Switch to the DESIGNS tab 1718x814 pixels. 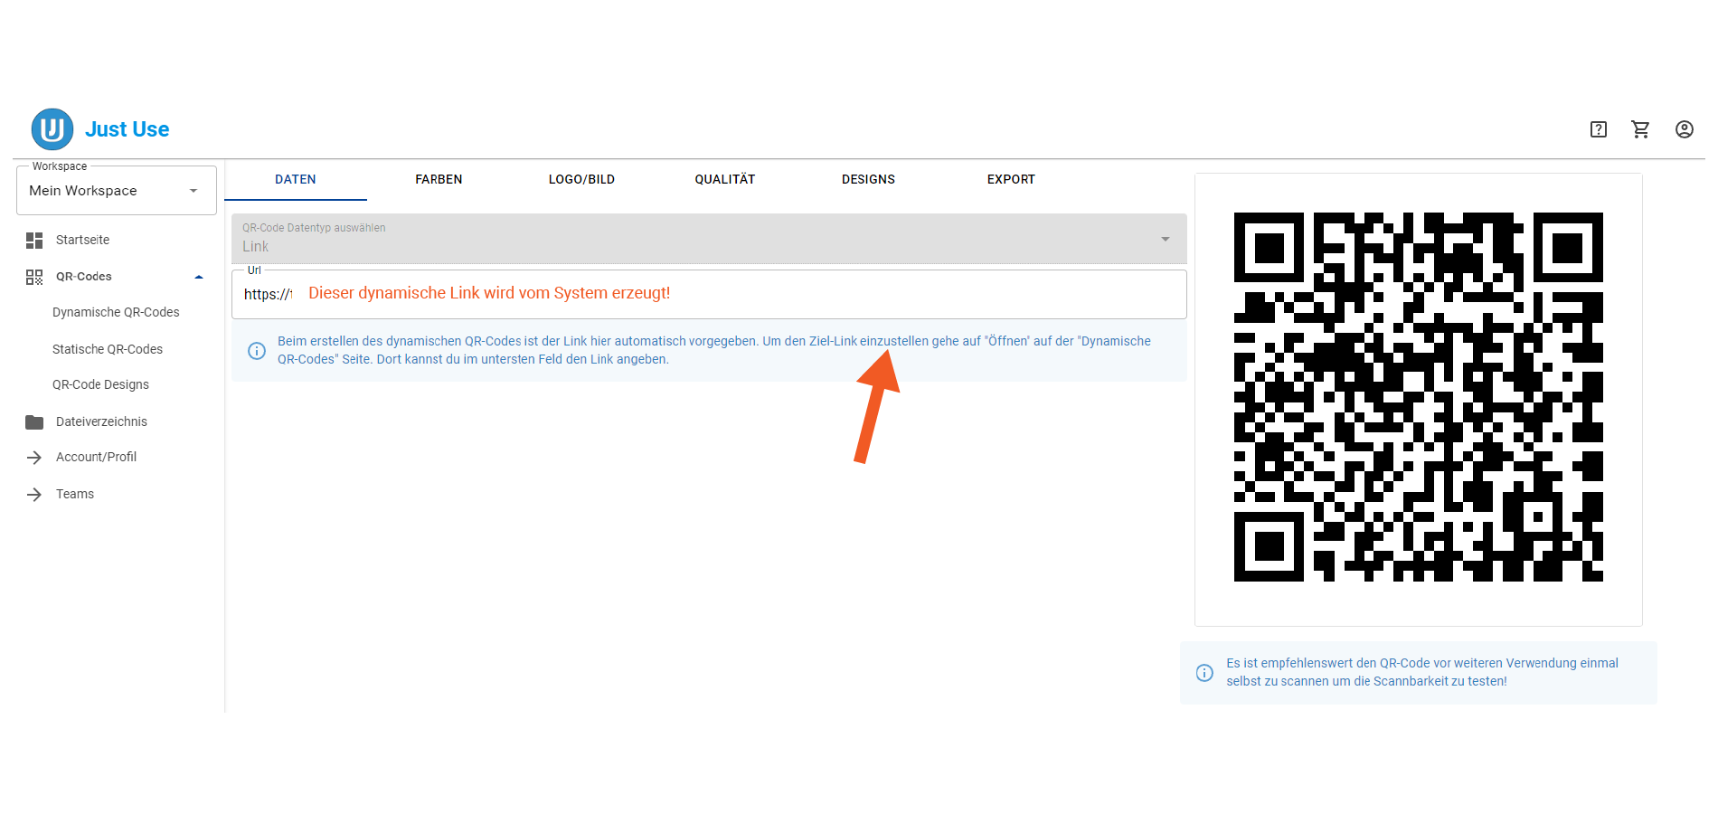pyautogui.click(x=868, y=179)
